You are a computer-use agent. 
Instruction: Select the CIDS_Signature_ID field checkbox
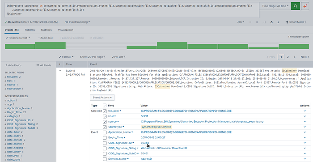pyautogui.click(x=105, y=143)
